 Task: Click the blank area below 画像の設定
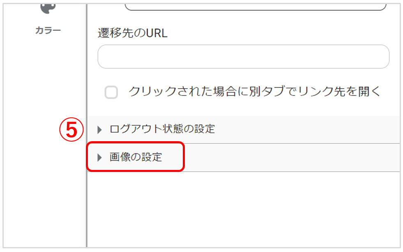click(243, 209)
